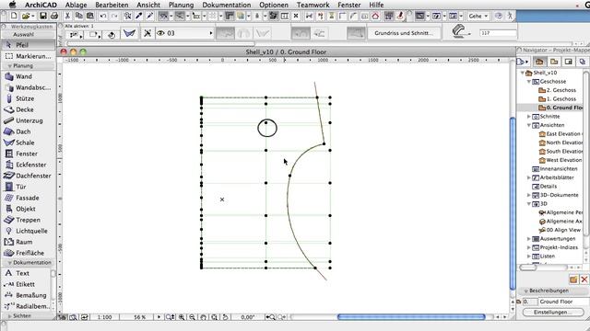Open the Gehe dropdown in toolbar
Viewport: 590px width, 331px height.
(478, 16)
